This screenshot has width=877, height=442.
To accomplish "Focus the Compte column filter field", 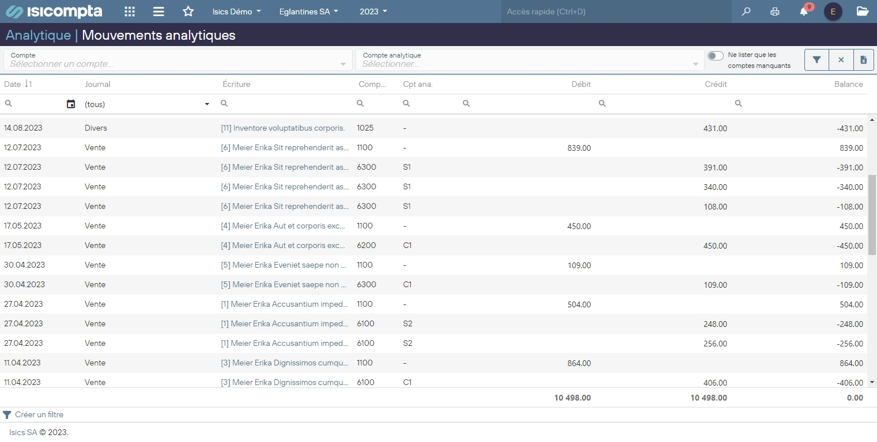I will [376, 104].
